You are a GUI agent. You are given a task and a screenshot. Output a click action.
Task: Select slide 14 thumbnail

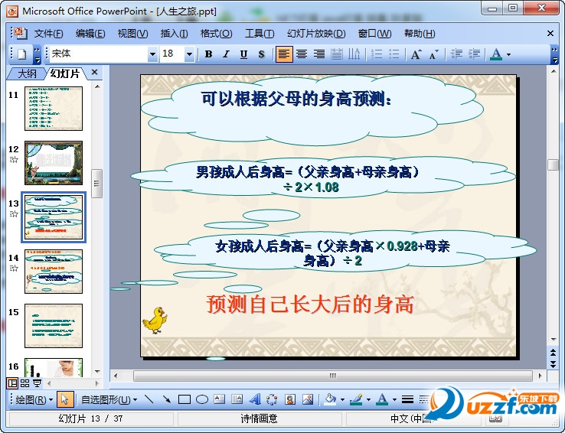[x=53, y=271]
